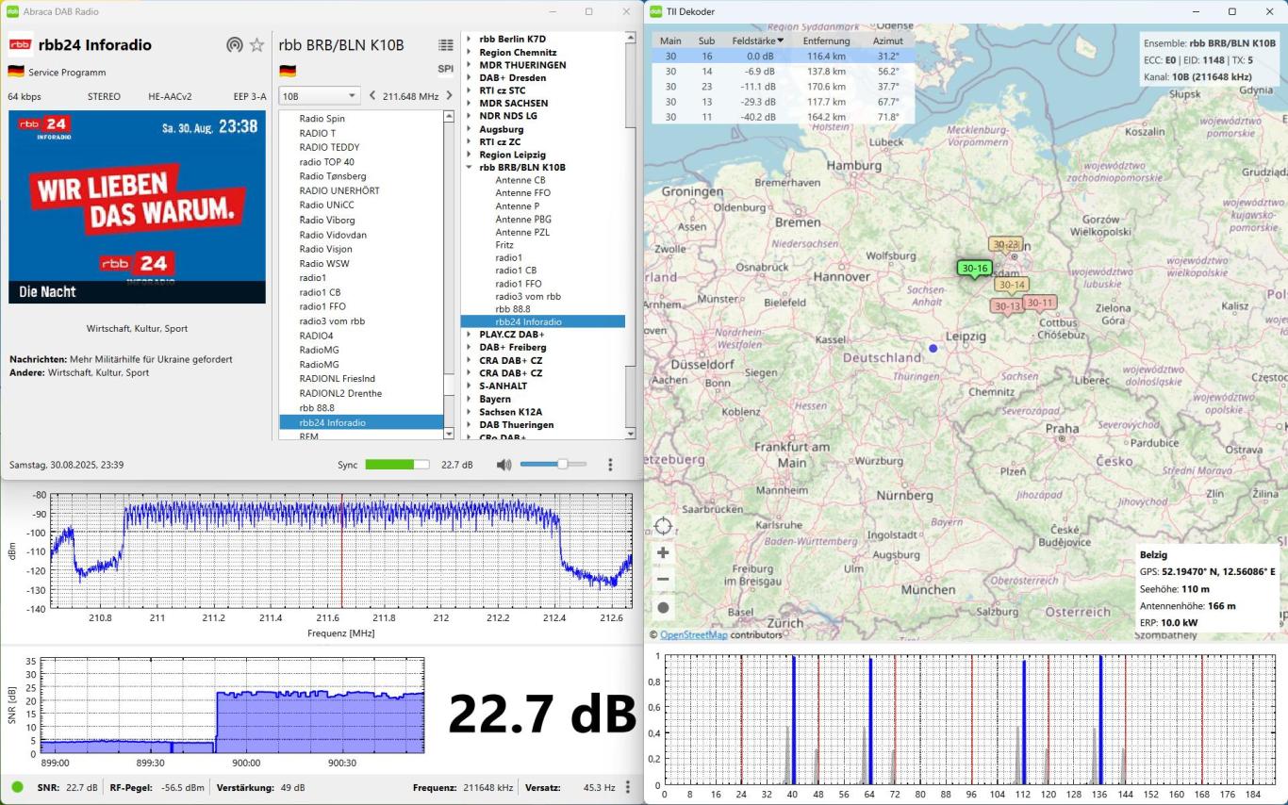Step to next channel with right arrow
Screen dimensions: 1288x805
tap(450, 96)
